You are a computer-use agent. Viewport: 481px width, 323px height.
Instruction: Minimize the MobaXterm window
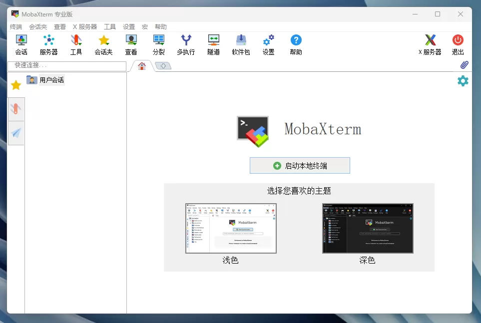pos(415,14)
